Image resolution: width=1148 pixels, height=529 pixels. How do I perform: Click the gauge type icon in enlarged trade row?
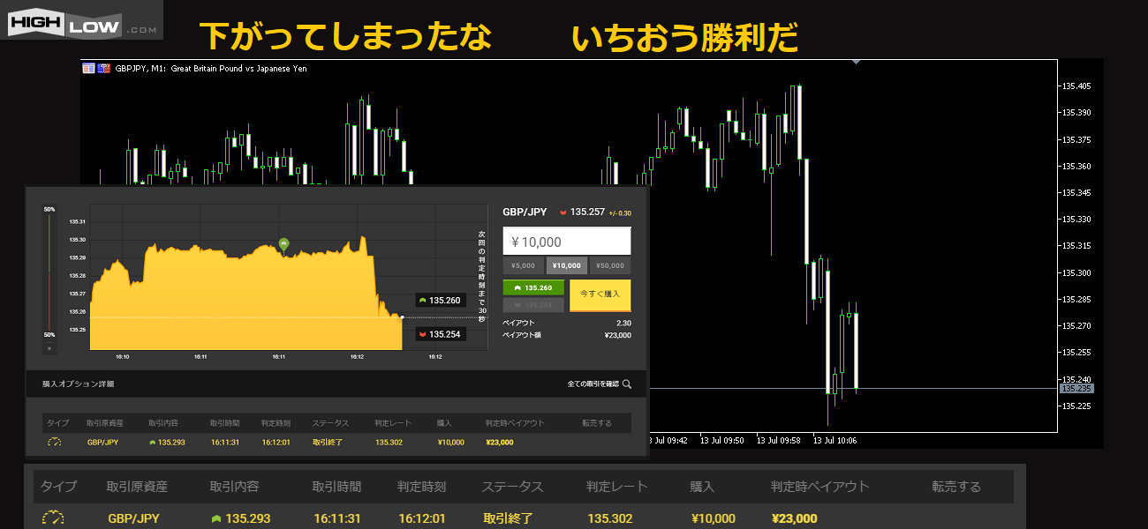[x=54, y=518]
